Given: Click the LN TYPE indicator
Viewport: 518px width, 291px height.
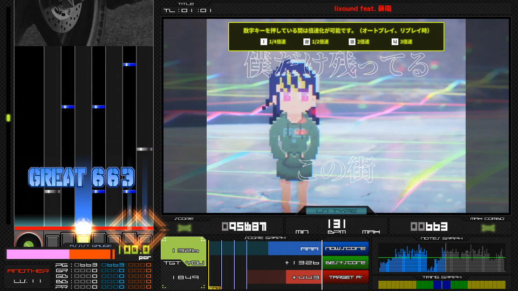Looking at the screenshot, I should pyautogui.click(x=336, y=211).
